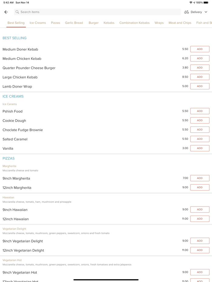Image resolution: width=212 pixels, height=282 pixels.
Task: Add Medium Doner Kebab to order
Action: point(200,49)
